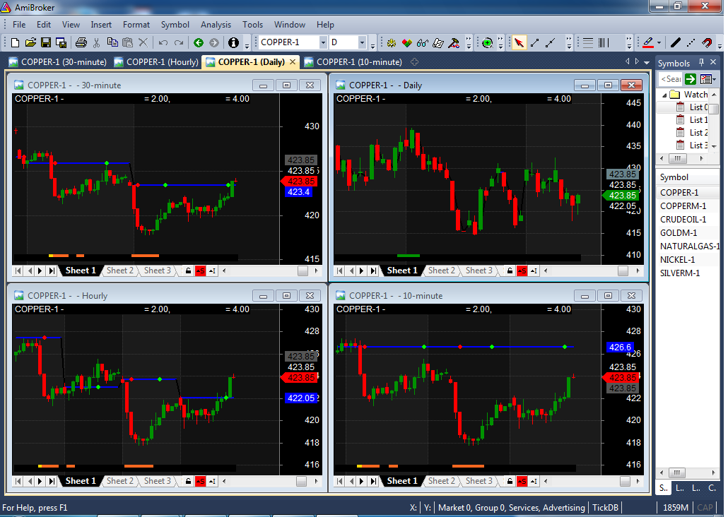Viewport: 728px width, 517px height.
Task: Click the Copy toolbar icon
Action: [x=112, y=42]
